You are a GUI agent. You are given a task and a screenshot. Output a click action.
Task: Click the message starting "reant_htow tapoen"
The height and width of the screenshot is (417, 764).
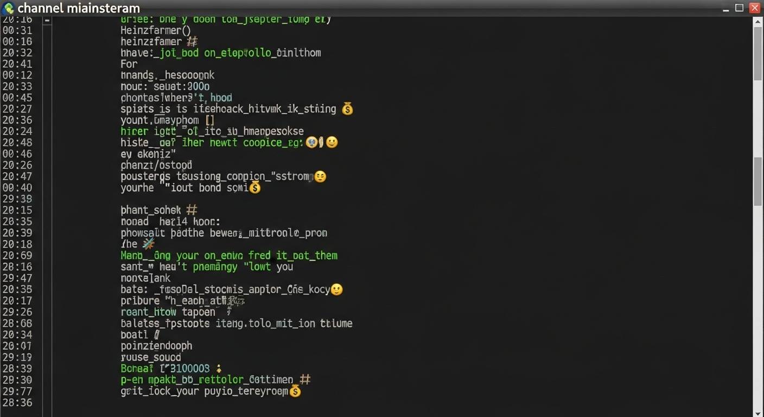click(168, 312)
